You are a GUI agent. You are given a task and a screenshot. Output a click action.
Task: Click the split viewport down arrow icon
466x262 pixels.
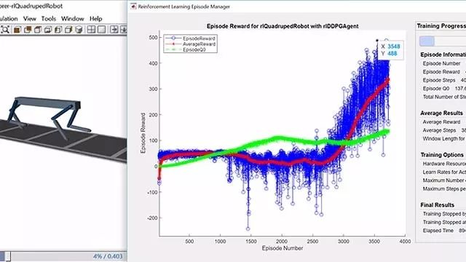(x=123, y=29)
